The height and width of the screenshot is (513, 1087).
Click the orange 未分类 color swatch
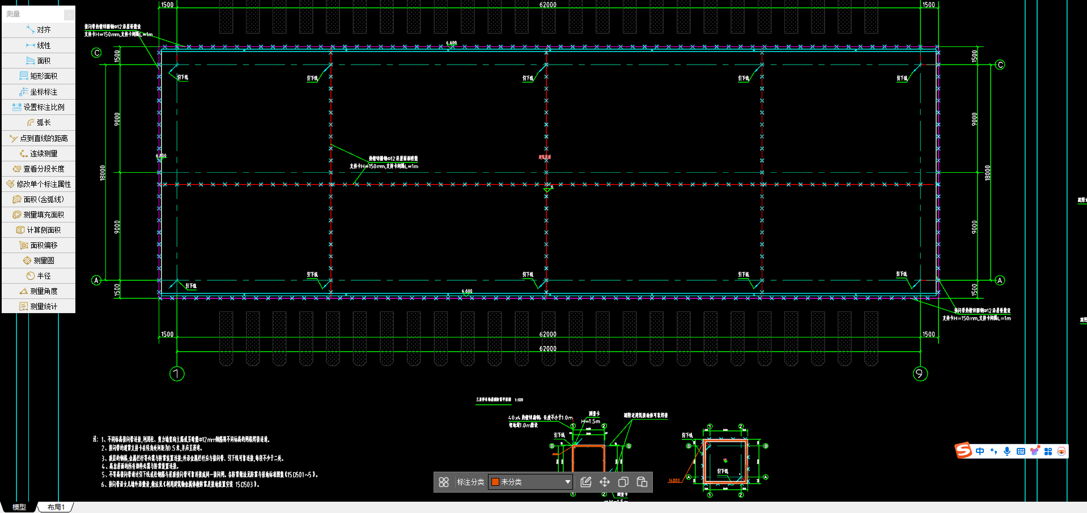[495, 482]
